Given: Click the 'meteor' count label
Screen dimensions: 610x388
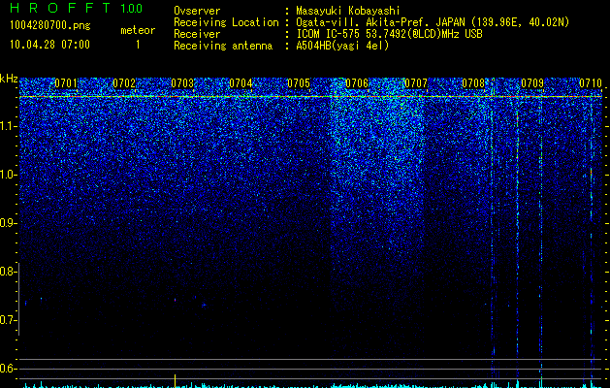Looking at the screenshot, I should coord(138,30).
